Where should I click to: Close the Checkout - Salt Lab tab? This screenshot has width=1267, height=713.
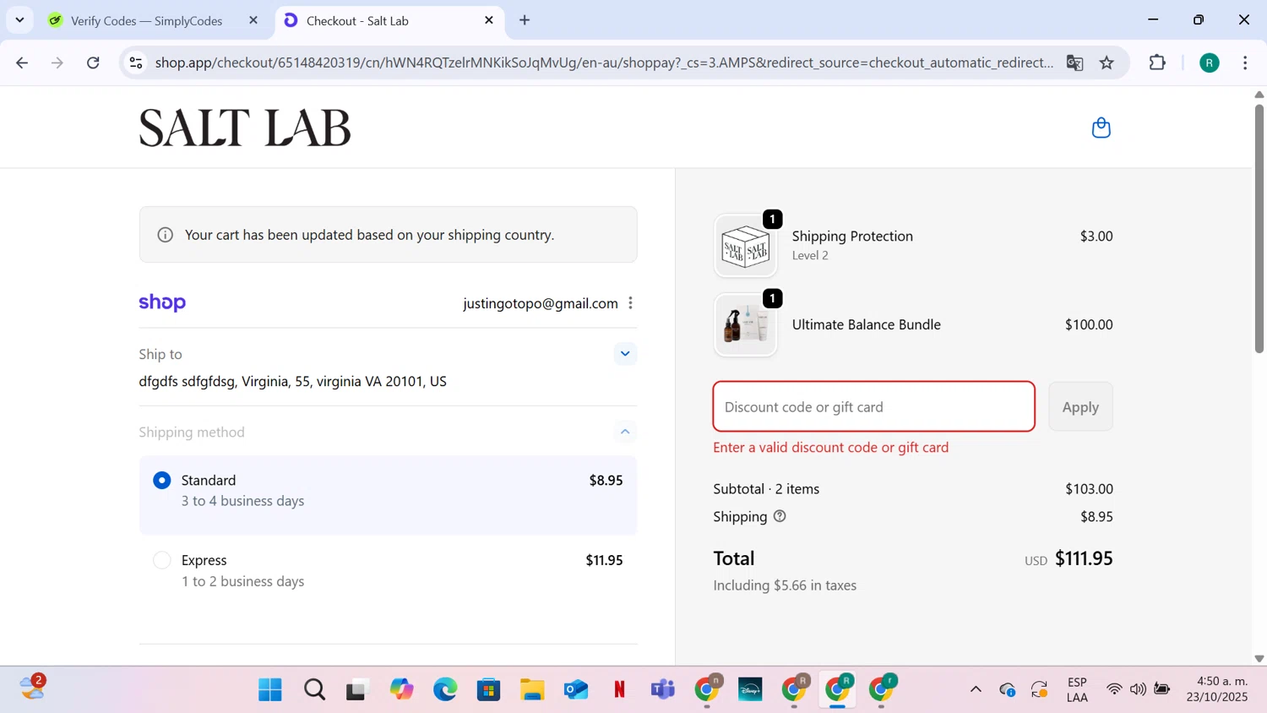488,20
